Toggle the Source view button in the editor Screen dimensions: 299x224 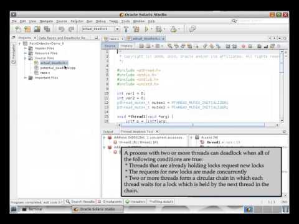tap(110, 46)
